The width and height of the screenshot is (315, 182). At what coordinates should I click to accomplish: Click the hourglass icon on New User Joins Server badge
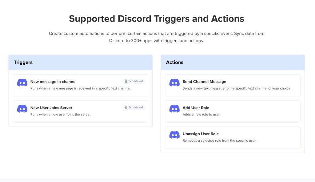[x=126, y=107]
